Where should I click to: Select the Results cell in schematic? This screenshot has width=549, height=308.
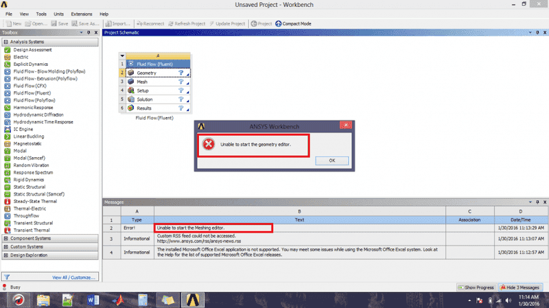point(158,108)
